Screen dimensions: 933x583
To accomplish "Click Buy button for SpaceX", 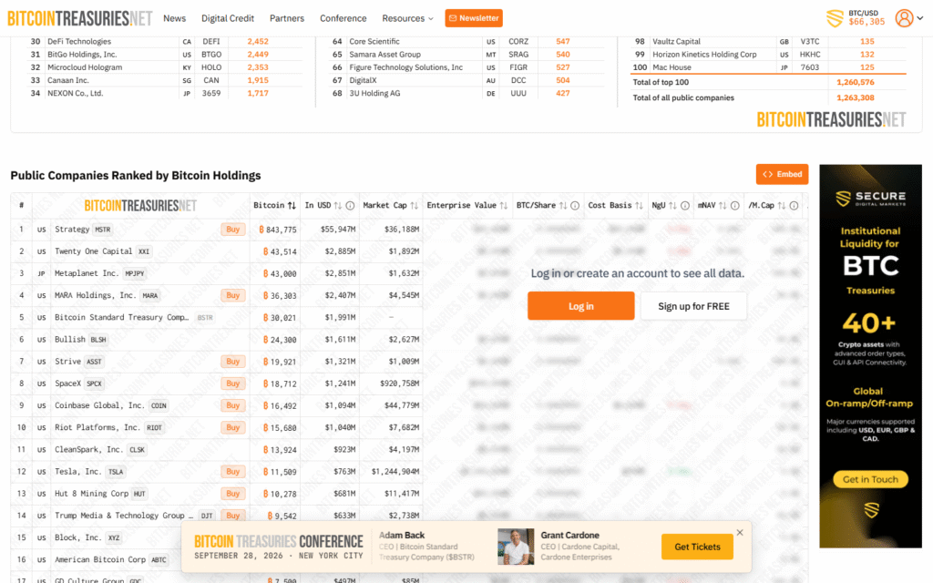I will (233, 384).
